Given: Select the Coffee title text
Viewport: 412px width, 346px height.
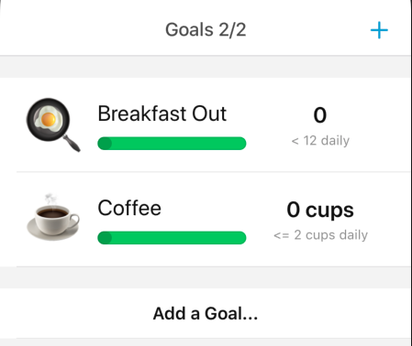Looking at the screenshot, I should (x=129, y=208).
